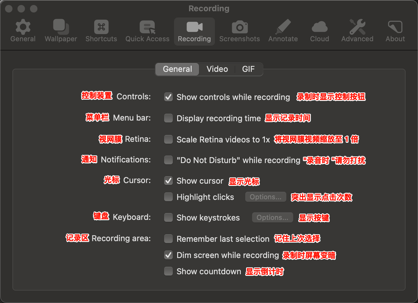Image resolution: width=418 pixels, height=303 pixels.
Task: Open the About pane
Action: pos(395,27)
